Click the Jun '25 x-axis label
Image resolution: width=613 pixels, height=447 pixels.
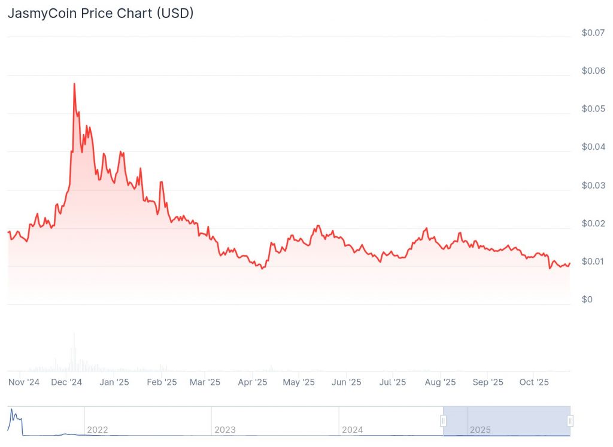347,382
